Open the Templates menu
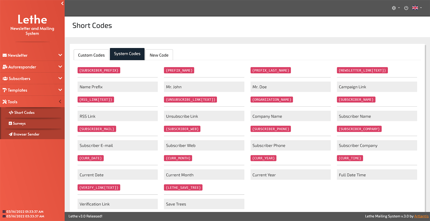430x221 pixels. coord(32,90)
